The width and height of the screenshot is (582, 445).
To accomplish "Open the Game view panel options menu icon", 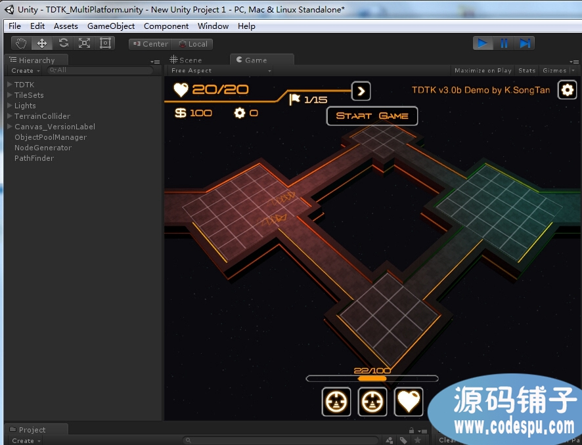I will pyautogui.click(x=574, y=62).
